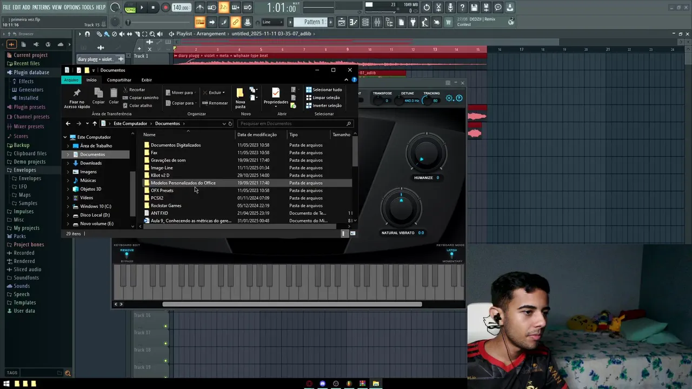Image resolution: width=692 pixels, height=389 pixels.
Task: Open the FILE menu in FL Studio
Action: pos(6,7)
